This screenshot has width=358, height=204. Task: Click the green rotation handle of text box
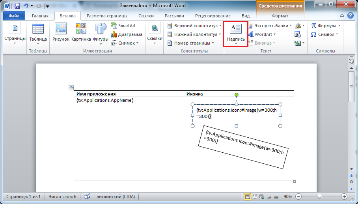click(x=237, y=95)
